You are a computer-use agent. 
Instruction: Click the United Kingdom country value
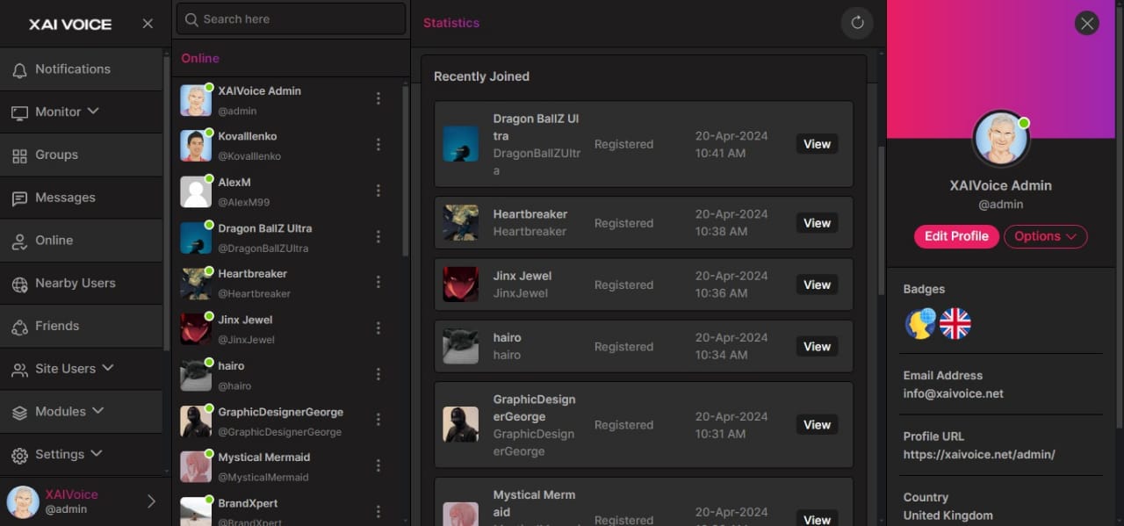click(x=948, y=515)
